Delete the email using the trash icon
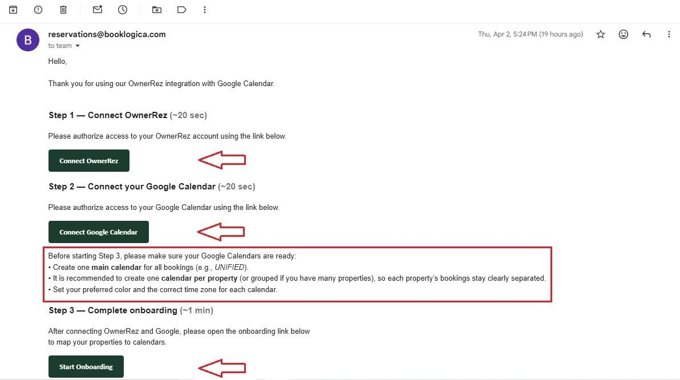 click(x=63, y=9)
